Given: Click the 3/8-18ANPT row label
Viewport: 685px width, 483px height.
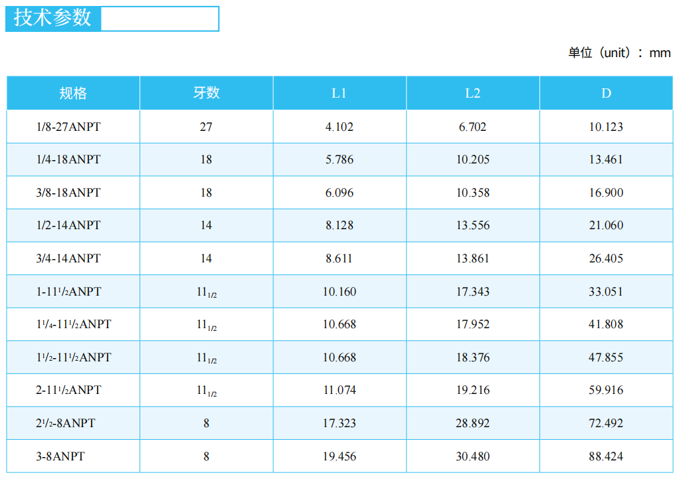Looking at the screenshot, I should click(68, 193).
